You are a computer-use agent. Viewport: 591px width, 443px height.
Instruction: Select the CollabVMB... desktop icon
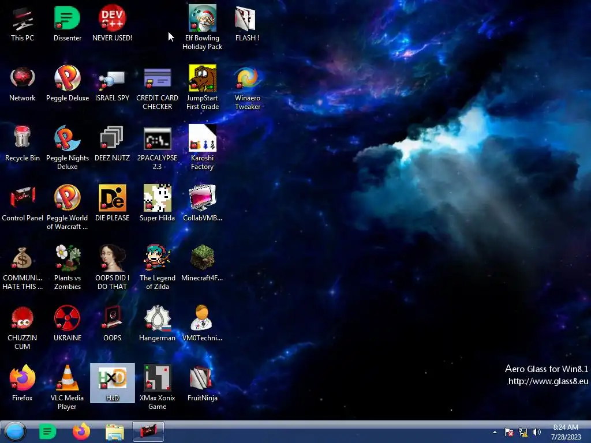[x=203, y=204]
